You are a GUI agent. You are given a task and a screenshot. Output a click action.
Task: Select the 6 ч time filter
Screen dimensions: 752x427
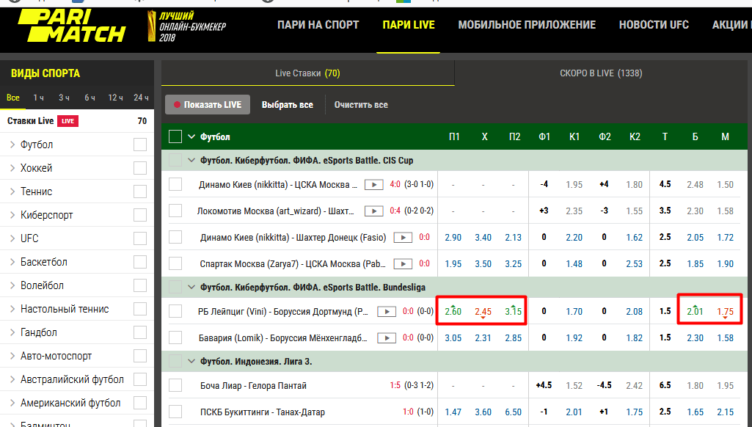[90, 98]
